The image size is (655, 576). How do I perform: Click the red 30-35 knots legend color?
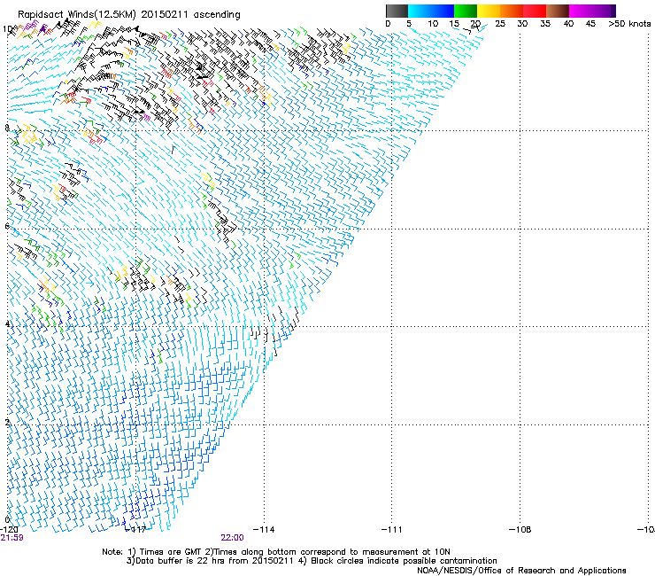pyautogui.click(x=535, y=11)
